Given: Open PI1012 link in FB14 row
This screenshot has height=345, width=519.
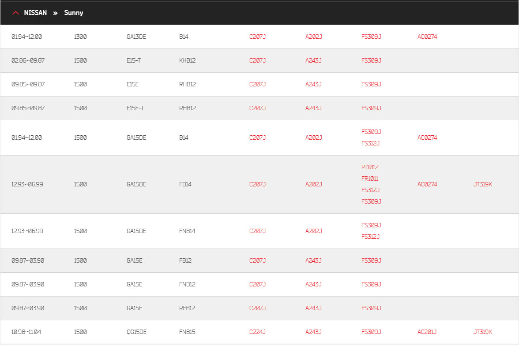Looking at the screenshot, I should [370, 167].
